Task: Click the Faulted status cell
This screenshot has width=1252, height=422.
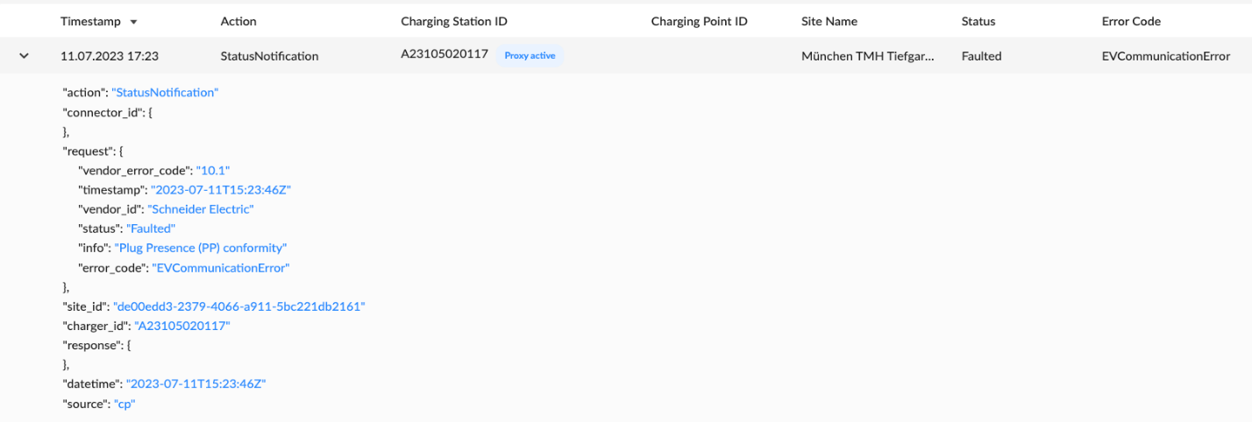Action: (x=981, y=56)
